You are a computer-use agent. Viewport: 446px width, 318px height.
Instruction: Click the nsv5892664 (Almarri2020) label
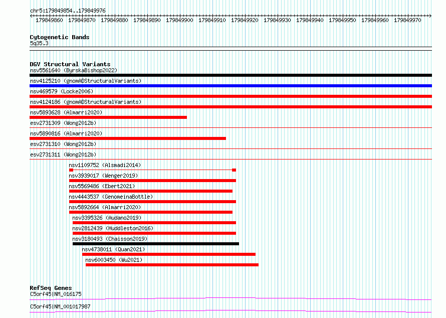[105, 207]
